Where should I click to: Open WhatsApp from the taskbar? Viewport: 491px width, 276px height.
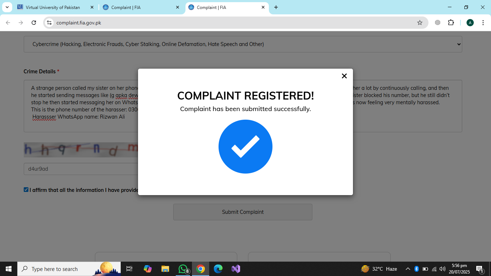[183, 269]
